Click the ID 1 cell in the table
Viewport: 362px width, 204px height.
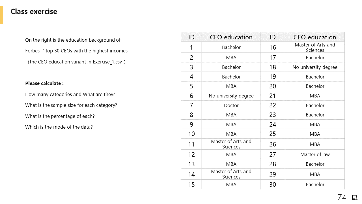(x=191, y=48)
